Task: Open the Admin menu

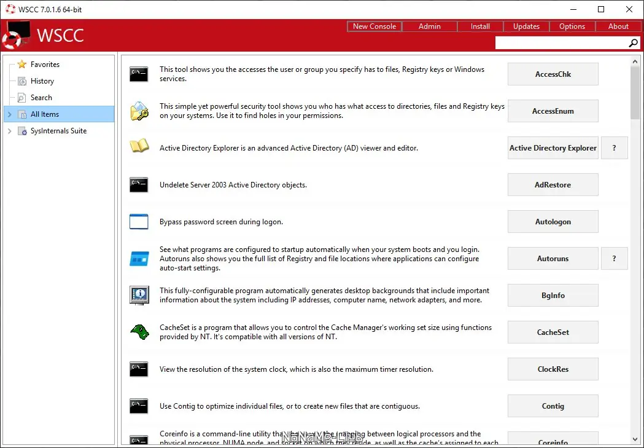Action: (x=430, y=26)
